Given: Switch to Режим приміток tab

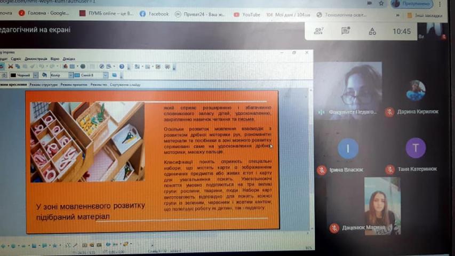Looking at the screenshot, I should click(x=74, y=84).
